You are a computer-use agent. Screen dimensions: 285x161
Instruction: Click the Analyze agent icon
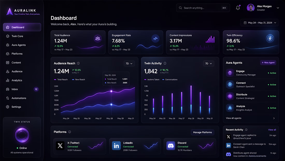point(230,108)
